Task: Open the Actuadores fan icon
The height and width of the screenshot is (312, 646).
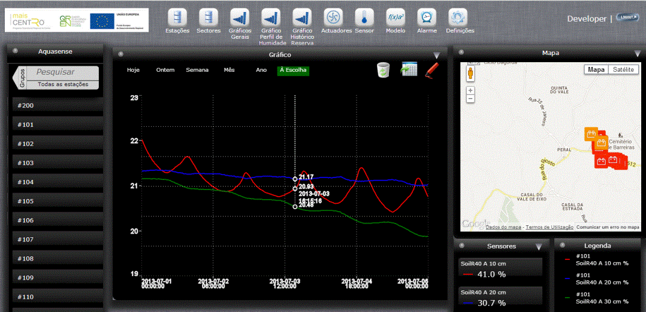Action: [x=333, y=18]
